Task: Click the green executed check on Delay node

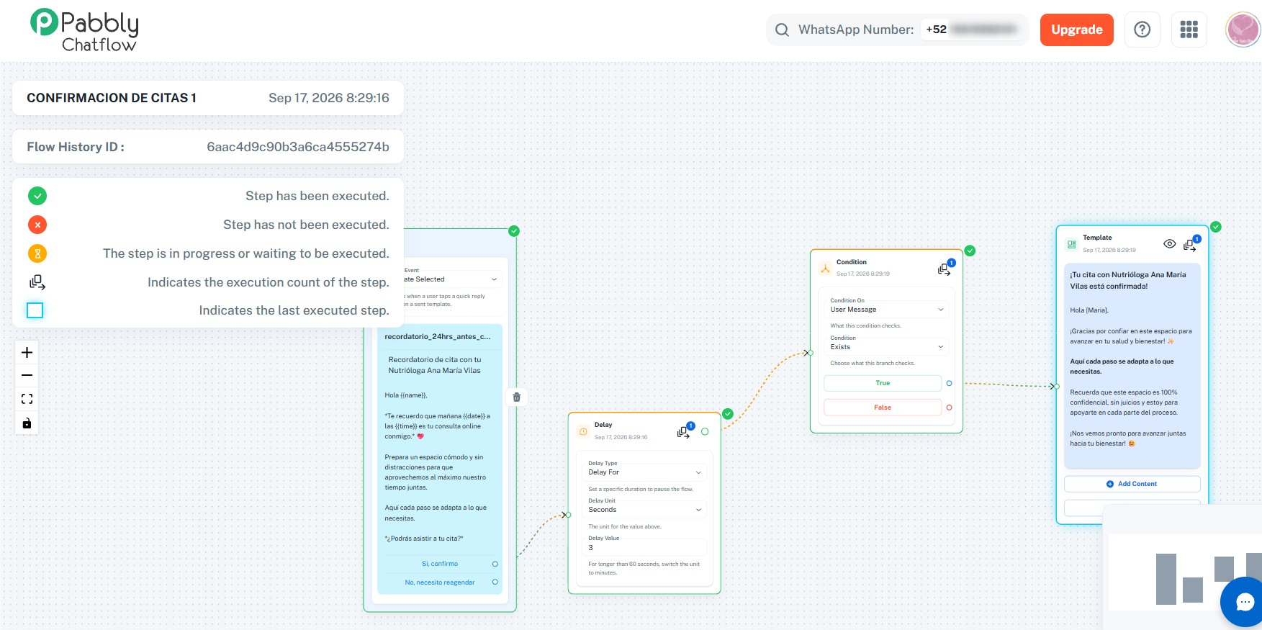Action: point(728,414)
